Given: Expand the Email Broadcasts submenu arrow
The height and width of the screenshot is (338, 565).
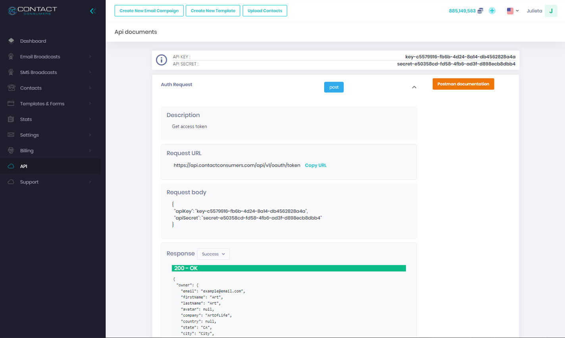Looking at the screenshot, I should 90,57.
